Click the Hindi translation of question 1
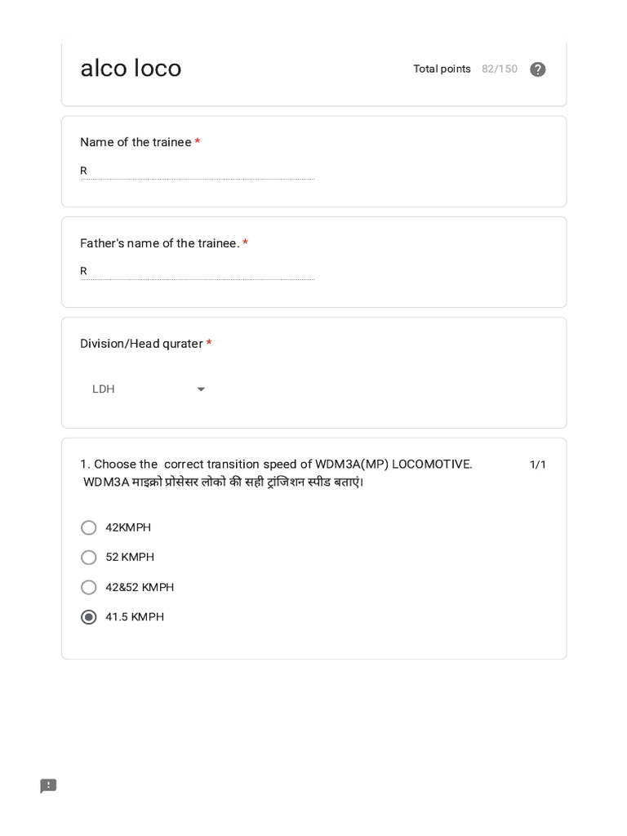627x836 pixels. click(x=223, y=482)
